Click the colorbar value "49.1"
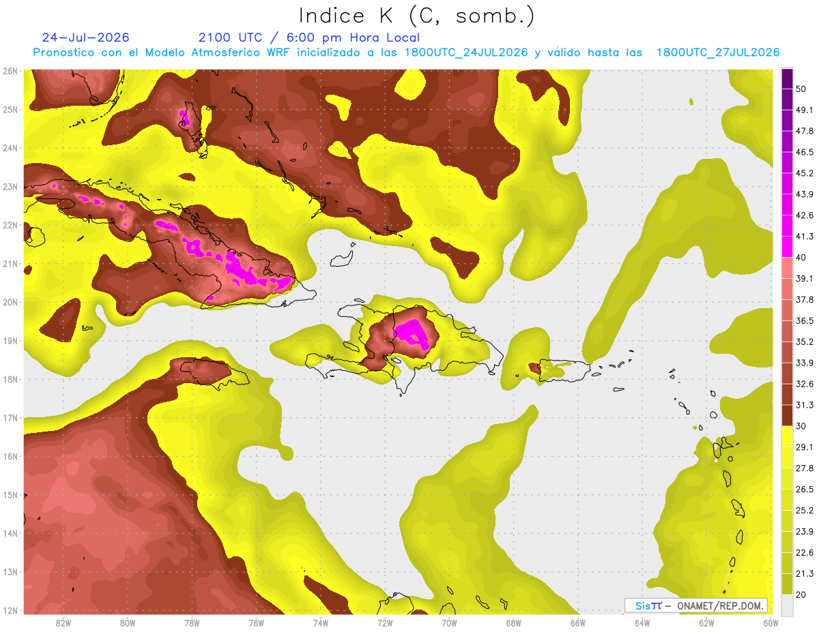Screen dimensions: 819x632 point(805,110)
